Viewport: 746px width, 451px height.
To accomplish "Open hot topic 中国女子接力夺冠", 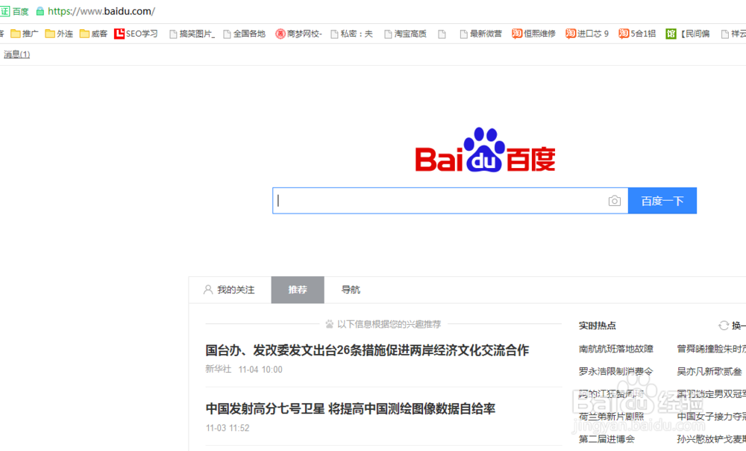I will pyautogui.click(x=711, y=416).
